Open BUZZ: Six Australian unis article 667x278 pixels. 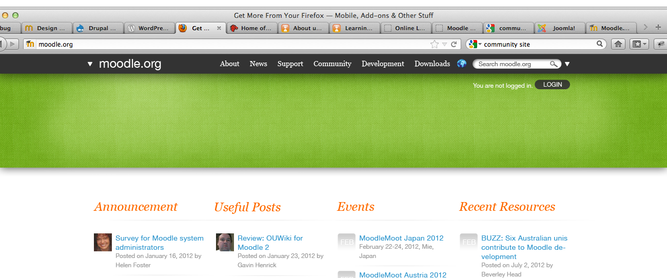(524, 247)
